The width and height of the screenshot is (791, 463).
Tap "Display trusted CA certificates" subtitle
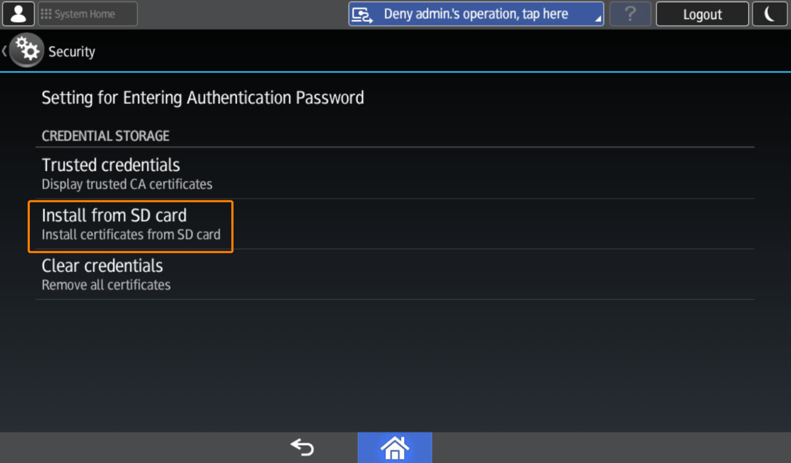click(127, 185)
